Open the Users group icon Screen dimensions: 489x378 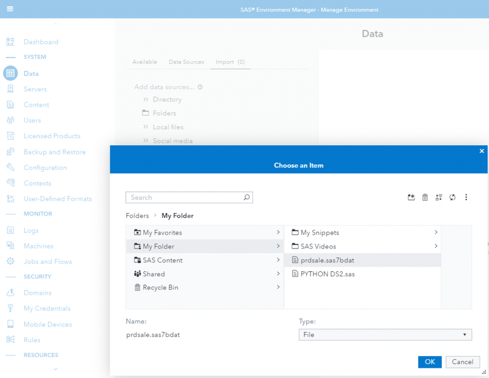click(10, 120)
